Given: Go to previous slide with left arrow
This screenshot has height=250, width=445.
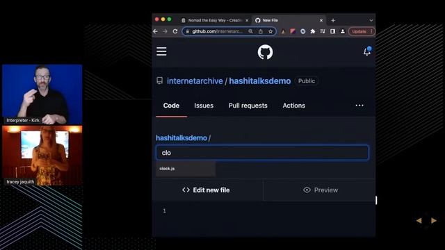Looking at the screenshot, I should pos(419,221).
